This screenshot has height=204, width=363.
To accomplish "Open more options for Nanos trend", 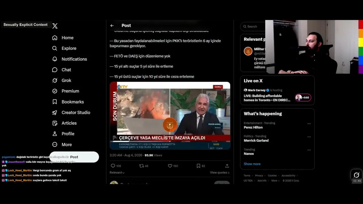I will [x=309, y=150].
